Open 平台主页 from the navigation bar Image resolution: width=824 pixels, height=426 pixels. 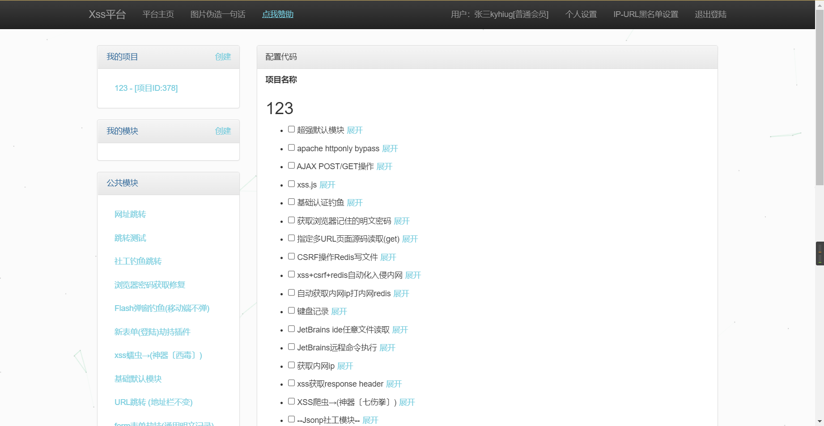[157, 14]
